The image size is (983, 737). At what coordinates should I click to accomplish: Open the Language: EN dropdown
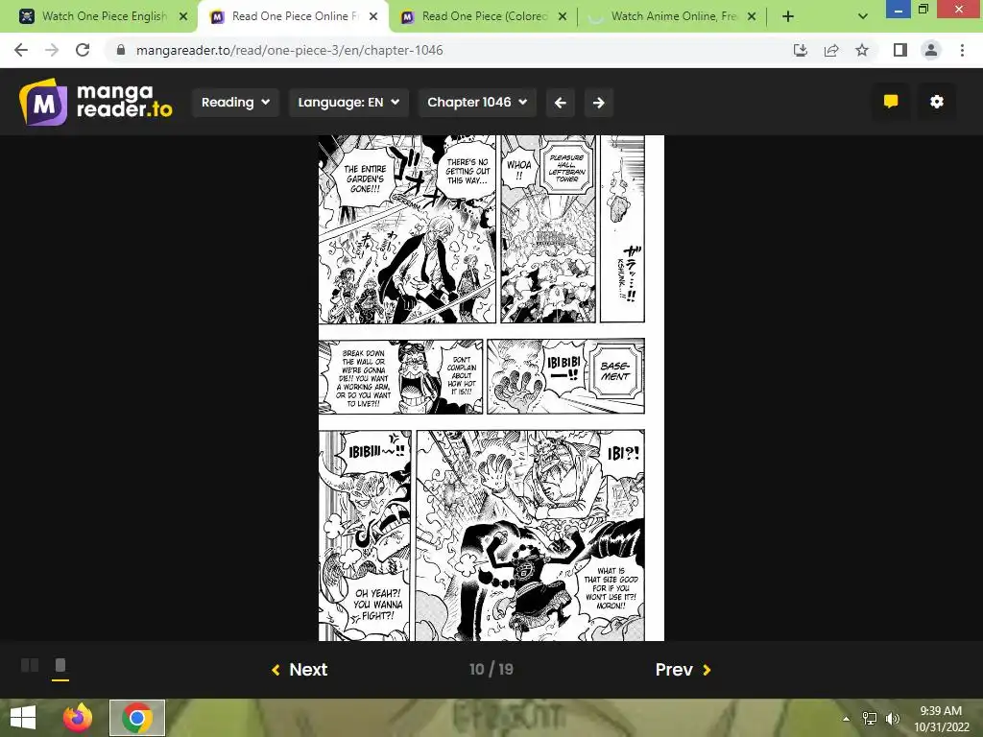click(348, 102)
